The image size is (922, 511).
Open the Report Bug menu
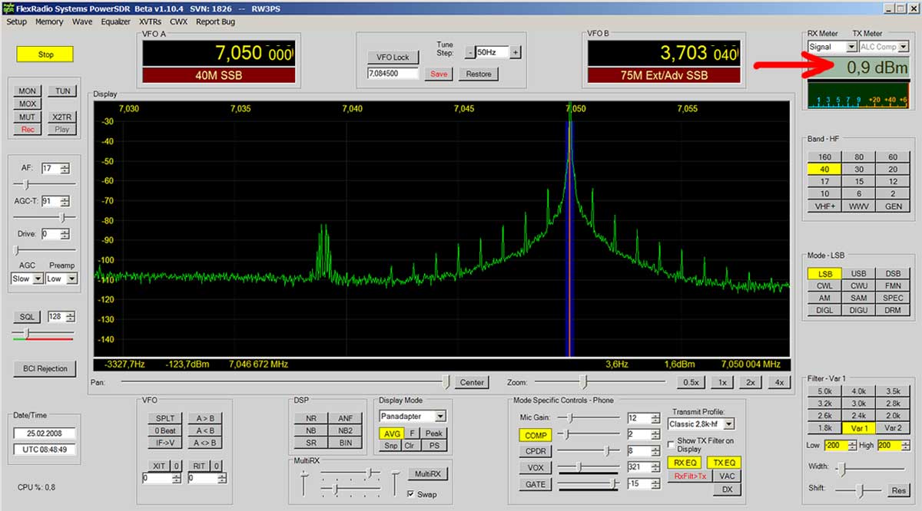[x=215, y=21]
